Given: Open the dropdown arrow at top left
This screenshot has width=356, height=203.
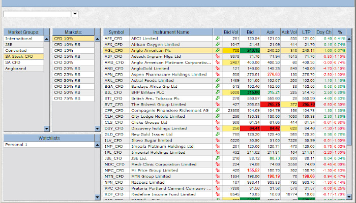Looking at the screenshot, I should pos(75,14).
